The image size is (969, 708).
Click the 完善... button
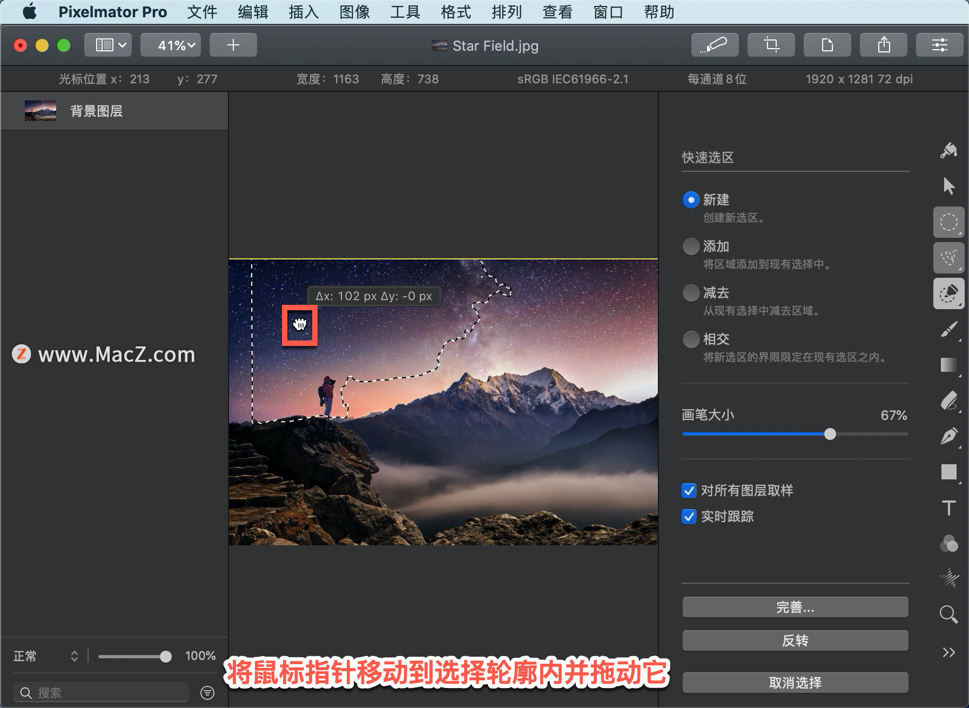click(x=795, y=607)
